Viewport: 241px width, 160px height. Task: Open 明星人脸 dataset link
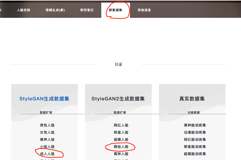click(x=121, y=132)
